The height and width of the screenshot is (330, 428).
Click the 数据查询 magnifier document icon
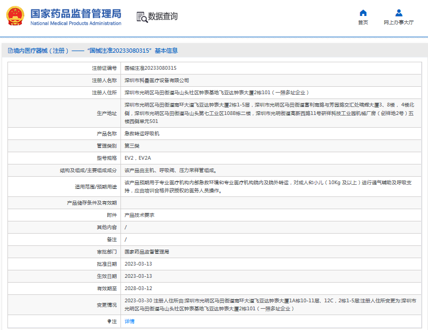tap(142, 16)
